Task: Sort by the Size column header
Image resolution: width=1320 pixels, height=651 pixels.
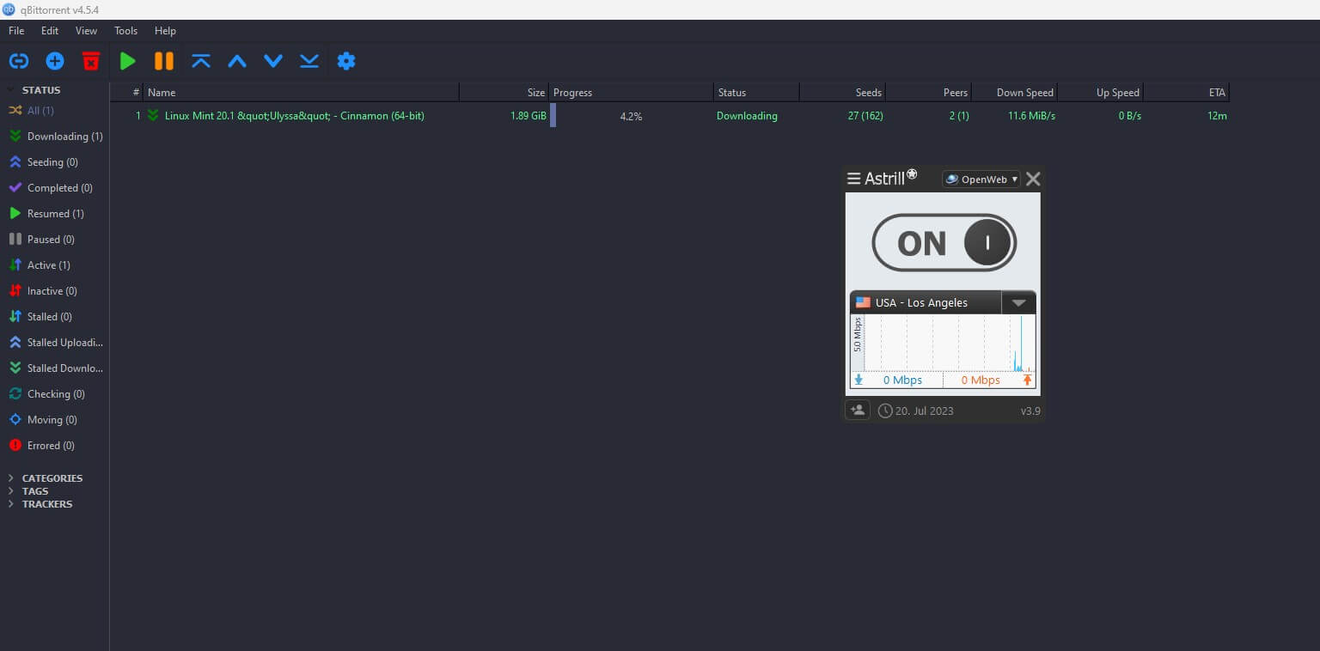Action: tap(504, 93)
